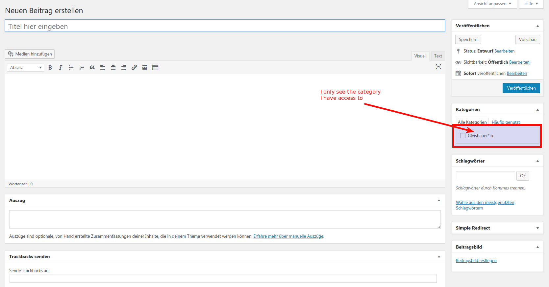Image resolution: width=549 pixels, height=287 pixels.
Task: Insert the read-more tag
Action: [x=145, y=67]
